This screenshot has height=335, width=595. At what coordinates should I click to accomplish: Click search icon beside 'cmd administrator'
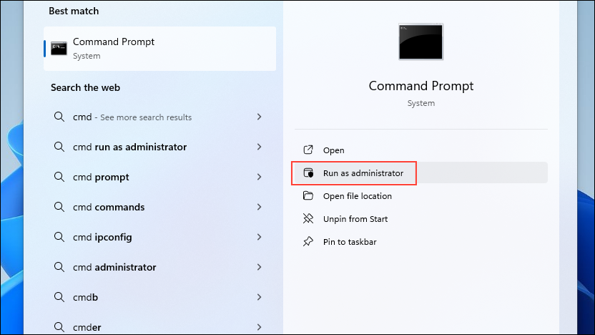click(59, 266)
